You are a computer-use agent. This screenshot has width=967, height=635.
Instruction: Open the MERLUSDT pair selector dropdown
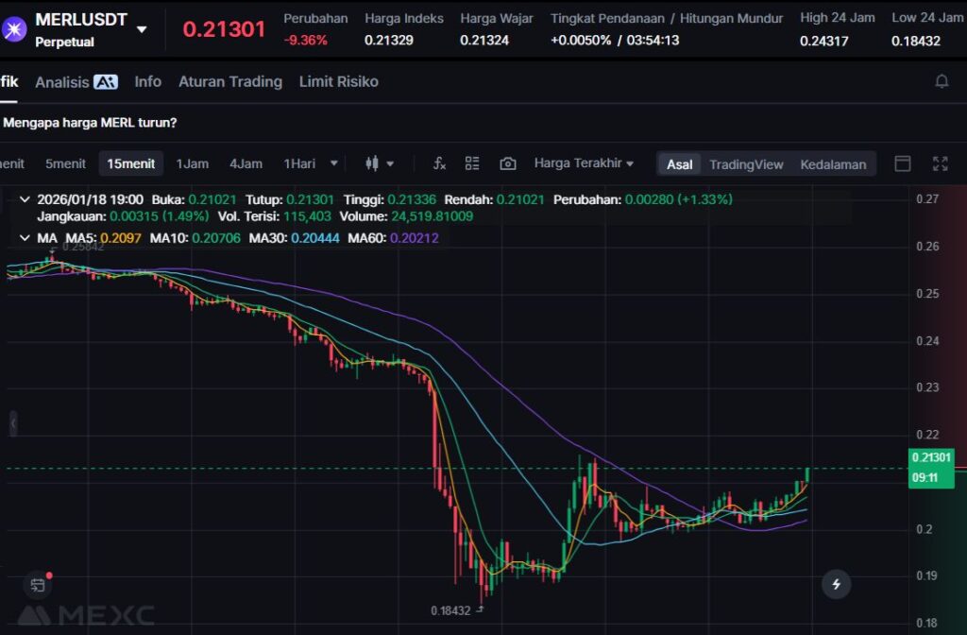pyautogui.click(x=142, y=28)
